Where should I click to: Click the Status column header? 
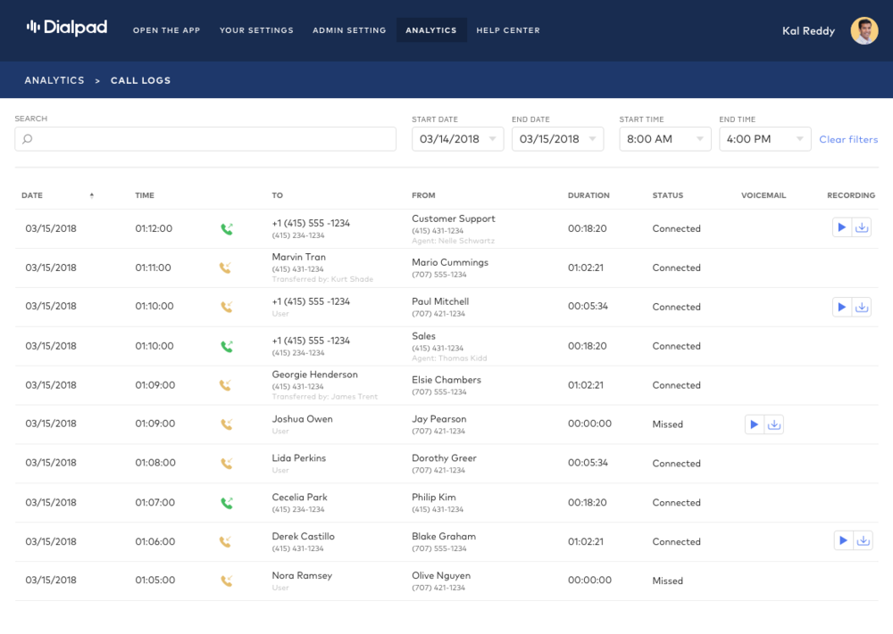coord(667,195)
